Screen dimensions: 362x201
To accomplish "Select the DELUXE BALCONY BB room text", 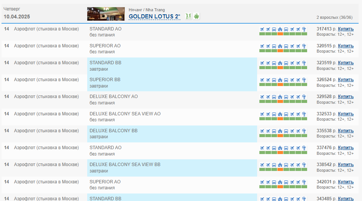I will (x=114, y=131).
